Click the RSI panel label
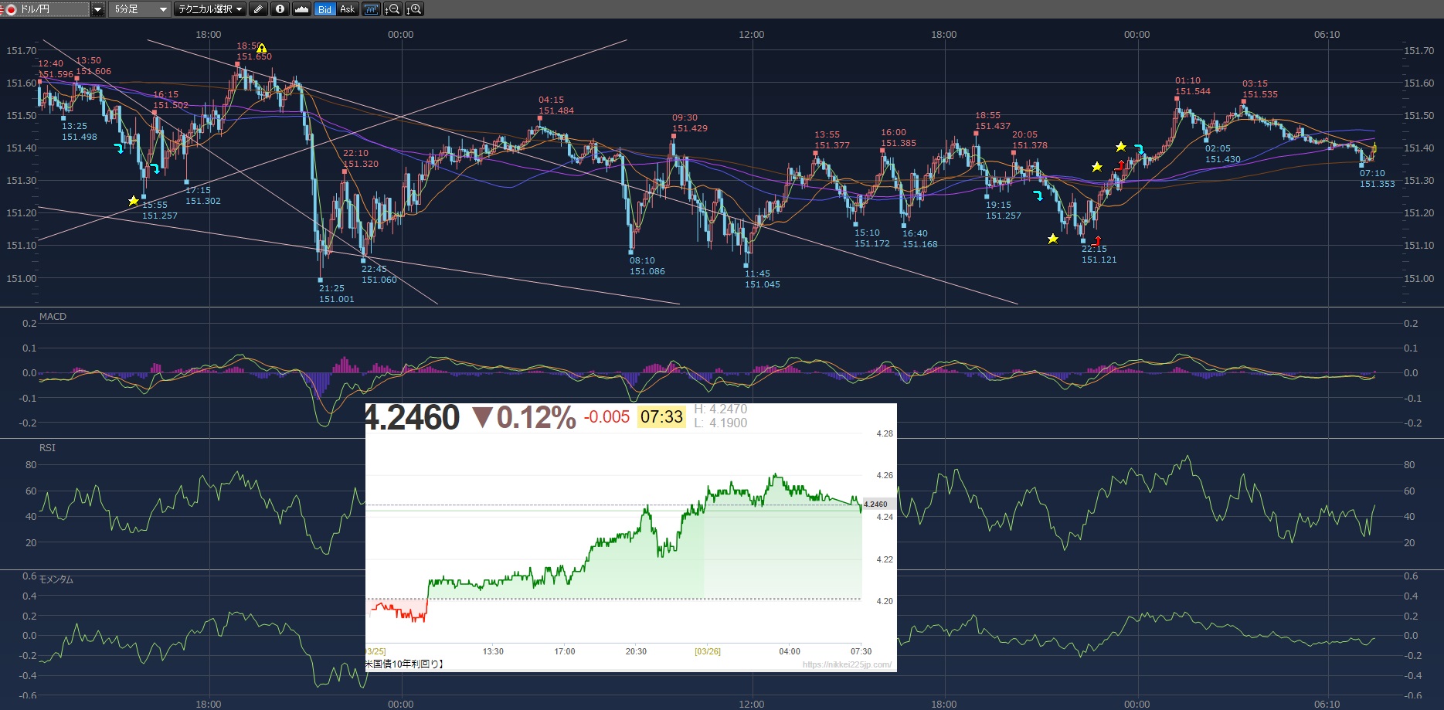Screen dimensions: 1444x710 click(47, 448)
